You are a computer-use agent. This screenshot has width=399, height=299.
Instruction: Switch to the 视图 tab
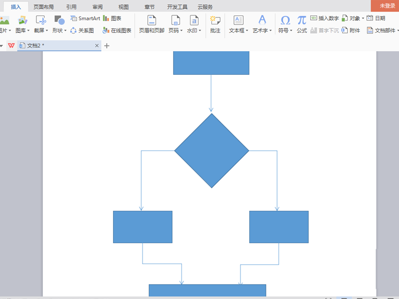(123, 7)
